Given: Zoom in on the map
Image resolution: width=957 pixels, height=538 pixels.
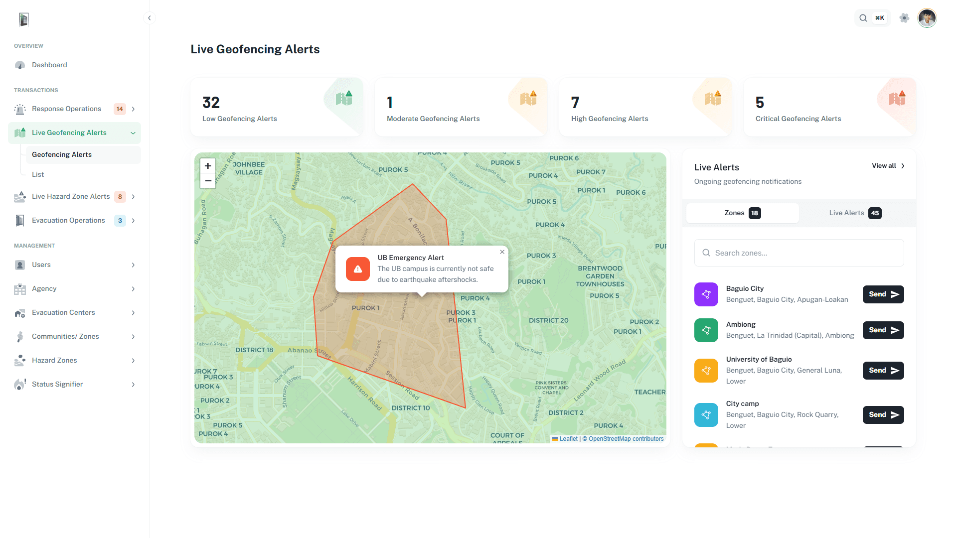Looking at the screenshot, I should tap(208, 166).
